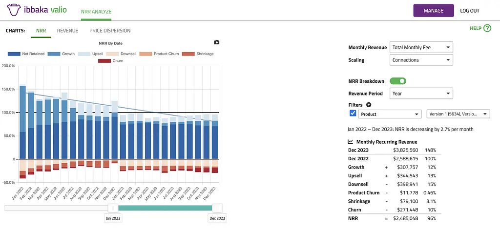
Task: Click the Manage button
Action: (434, 11)
